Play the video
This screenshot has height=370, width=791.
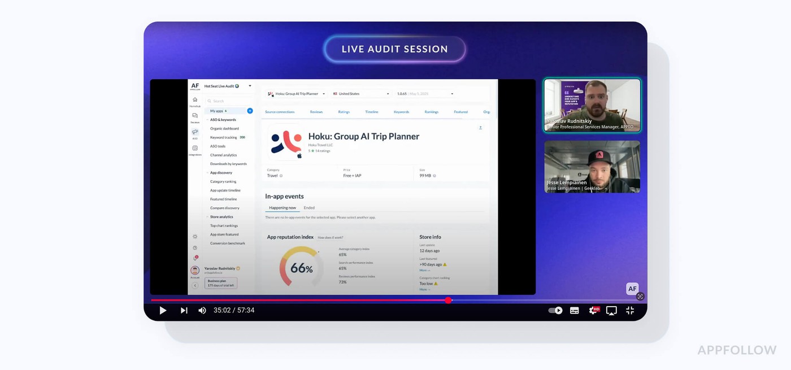[163, 310]
